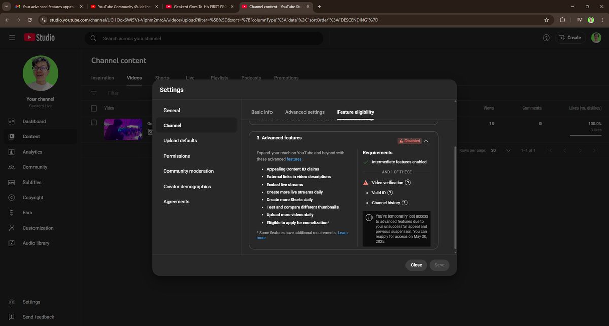Click the likes ratio bar for the video

click(586, 136)
